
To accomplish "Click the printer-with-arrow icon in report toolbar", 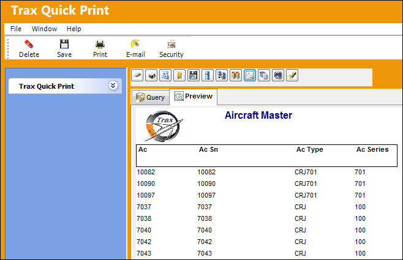I will click(151, 75).
